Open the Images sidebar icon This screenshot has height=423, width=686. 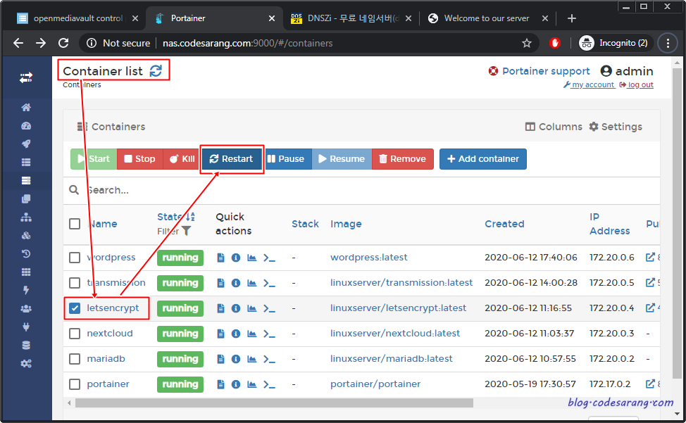coord(26,198)
